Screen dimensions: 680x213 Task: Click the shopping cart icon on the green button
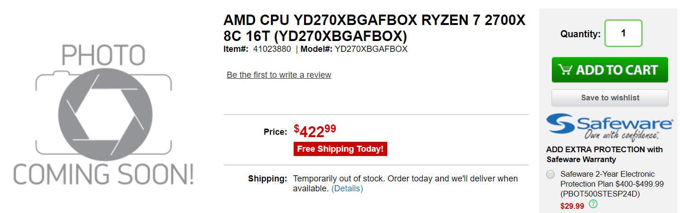(565, 70)
